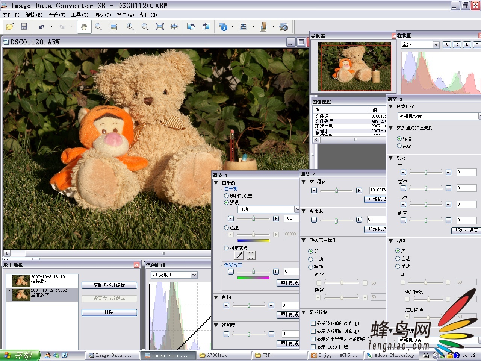Select the 2007-10-8 shot version thumbnail

pyautogui.click(x=21, y=281)
